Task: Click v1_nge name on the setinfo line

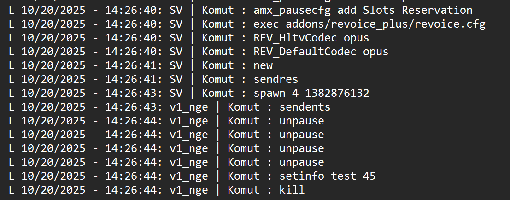Action: coord(188,176)
